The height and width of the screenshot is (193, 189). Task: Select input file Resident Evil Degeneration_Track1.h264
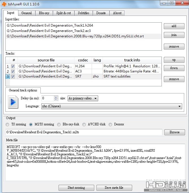tap(83, 25)
